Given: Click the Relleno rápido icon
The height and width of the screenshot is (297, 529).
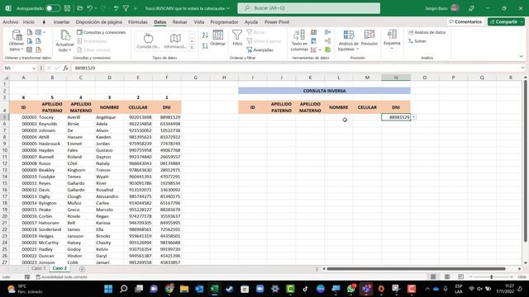Looking at the screenshot, I should pyautogui.click(x=314, y=32).
